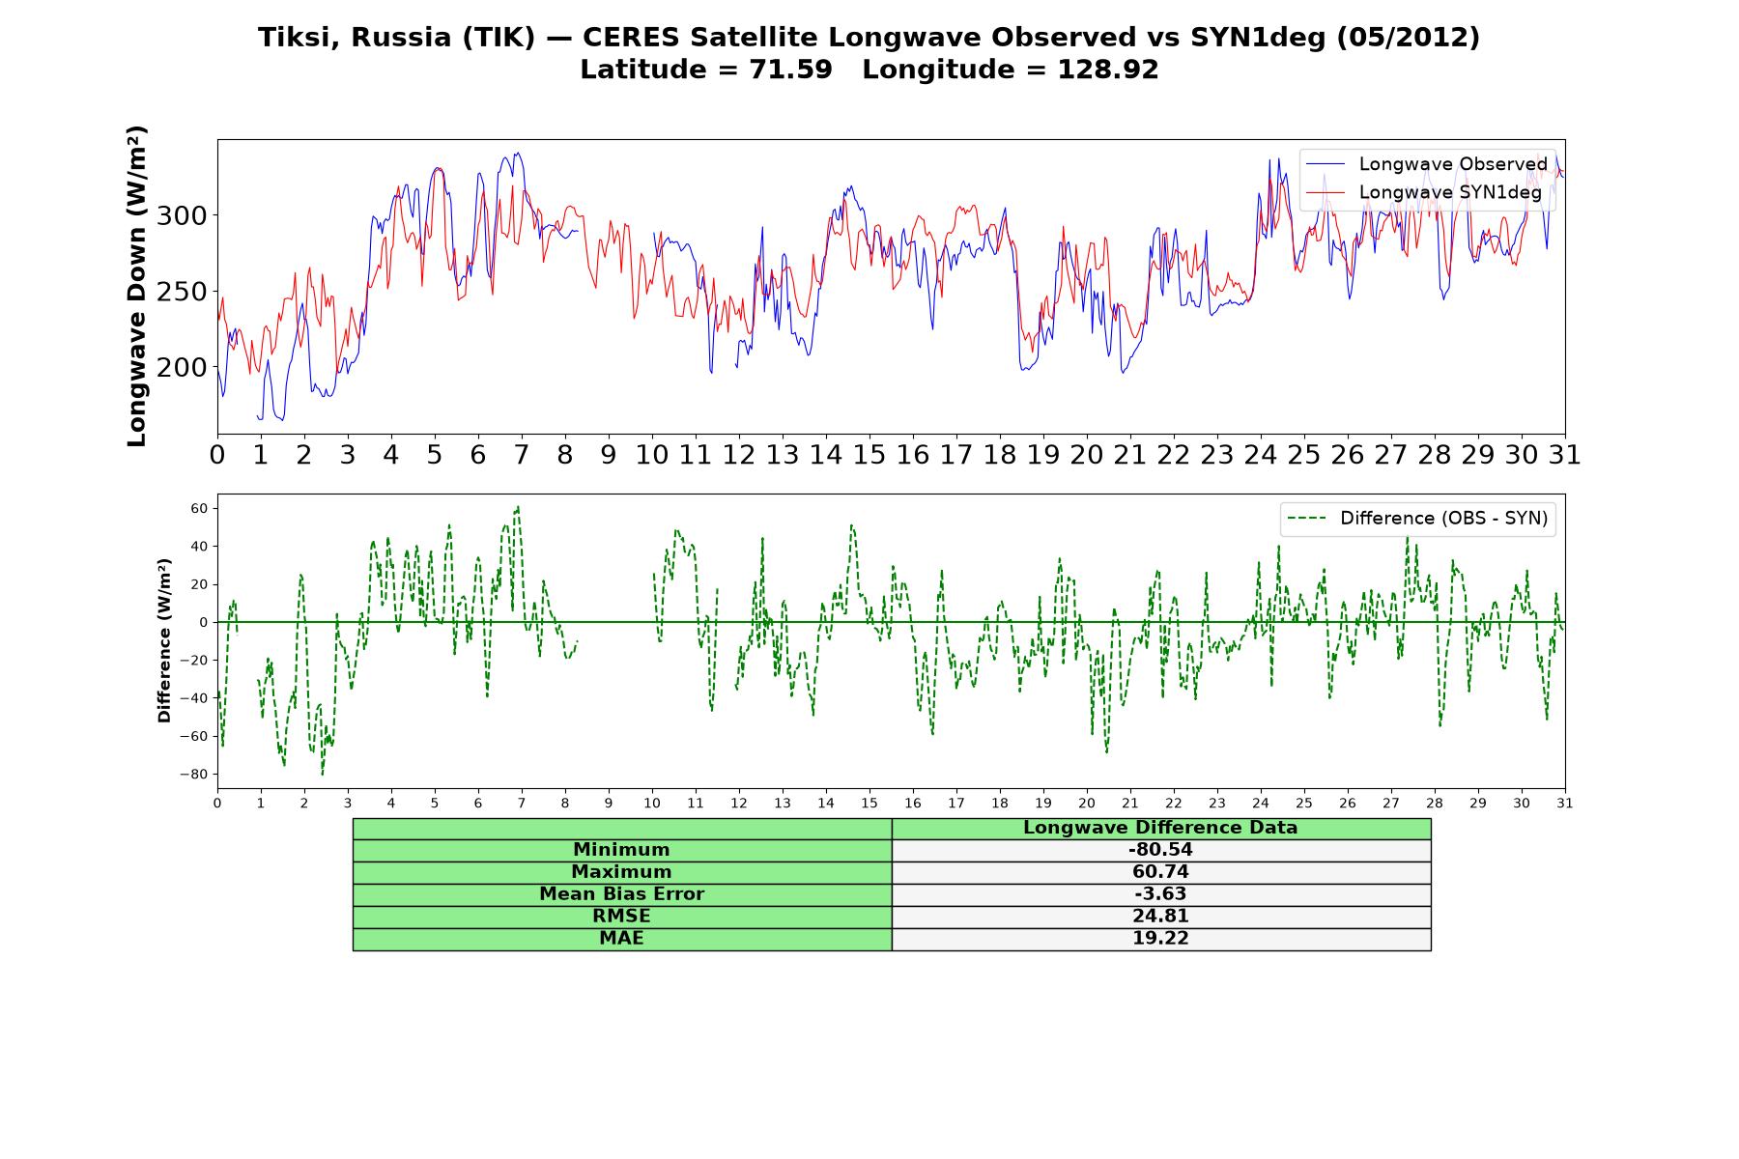Click the Longwave Difference Data table header
Viewport: 1739px width, 1159px height.
pos(1161,828)
